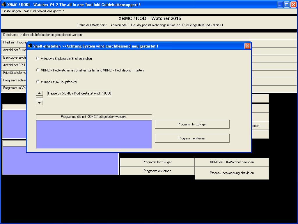
Task: Click XBMC/KODI-Watcher beenden button
Action: tap(232, 162)
